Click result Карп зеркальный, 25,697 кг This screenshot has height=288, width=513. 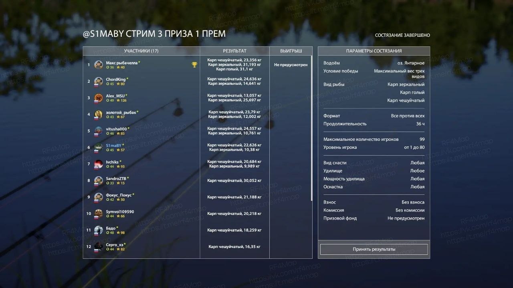[x=234, y=100]
